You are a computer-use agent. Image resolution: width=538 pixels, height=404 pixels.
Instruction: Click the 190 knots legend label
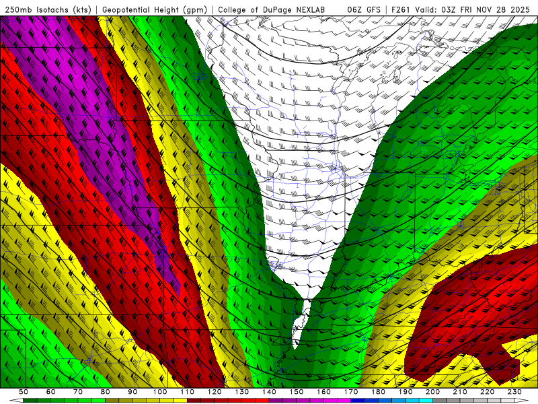click(x=406, y=392)
